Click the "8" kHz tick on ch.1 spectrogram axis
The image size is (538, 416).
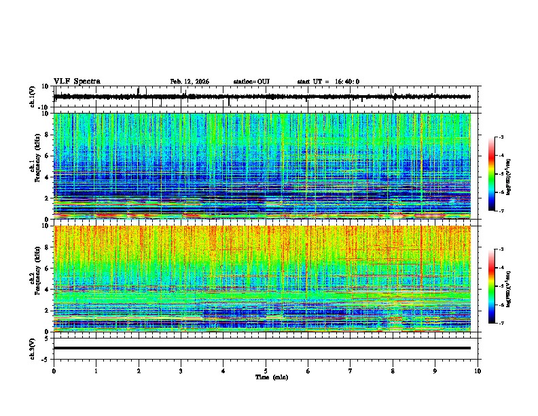pos(48,135)
